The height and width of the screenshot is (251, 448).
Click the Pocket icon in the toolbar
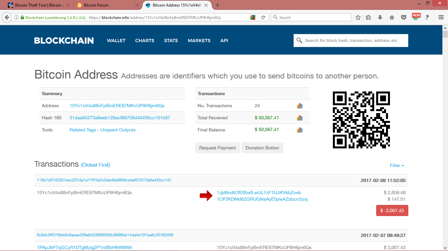point(404,18)
